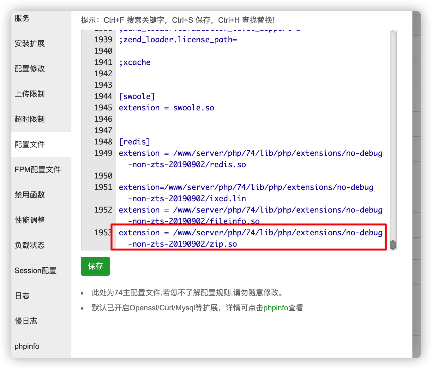The width and height of the screenshot is (432, 369).
Task: Open the 安装扩展 section
Action: pos(29,44)
